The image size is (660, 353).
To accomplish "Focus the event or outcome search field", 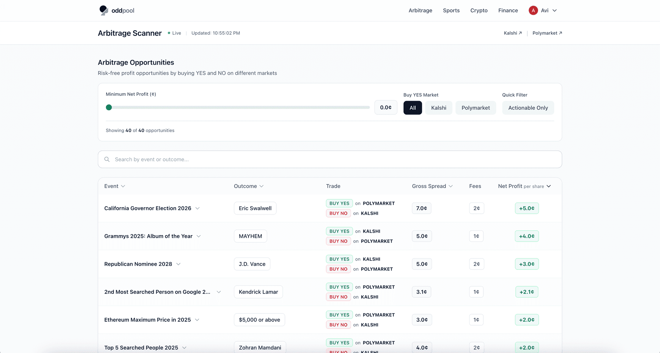I will pyautogui.click(x=330, y=159).
